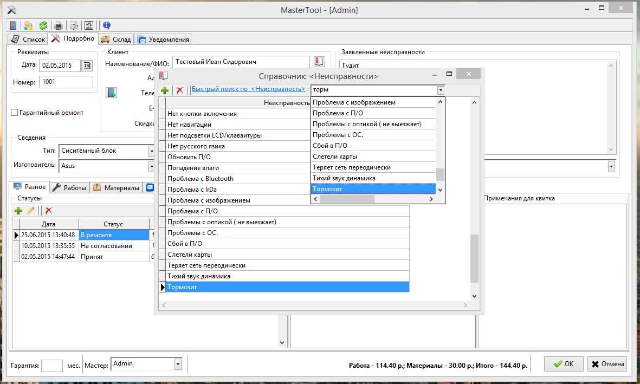Go to the Уведомления tab
The height and width of the screenshot is (384, 640).
point(163,39)
